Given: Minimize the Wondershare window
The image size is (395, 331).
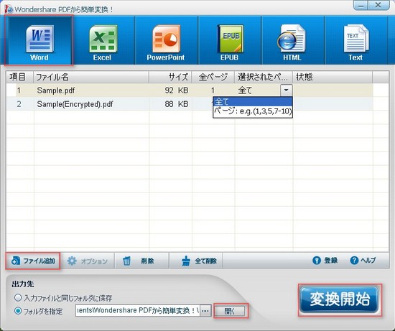Looking at the screenshot, I should (361, 5).
